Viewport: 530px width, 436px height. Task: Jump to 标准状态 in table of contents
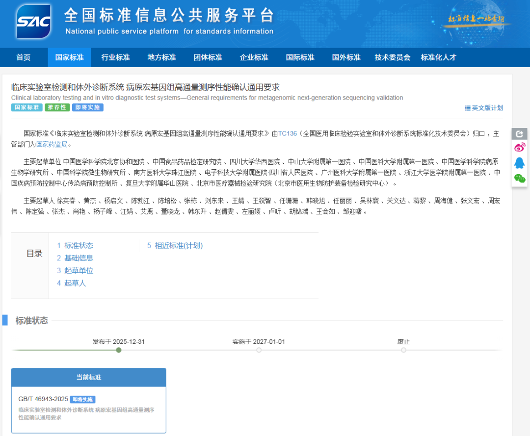click(x=75, y=245)
